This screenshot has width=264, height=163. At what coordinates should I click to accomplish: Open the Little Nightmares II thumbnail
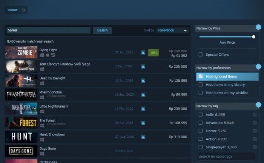(21, 109)
